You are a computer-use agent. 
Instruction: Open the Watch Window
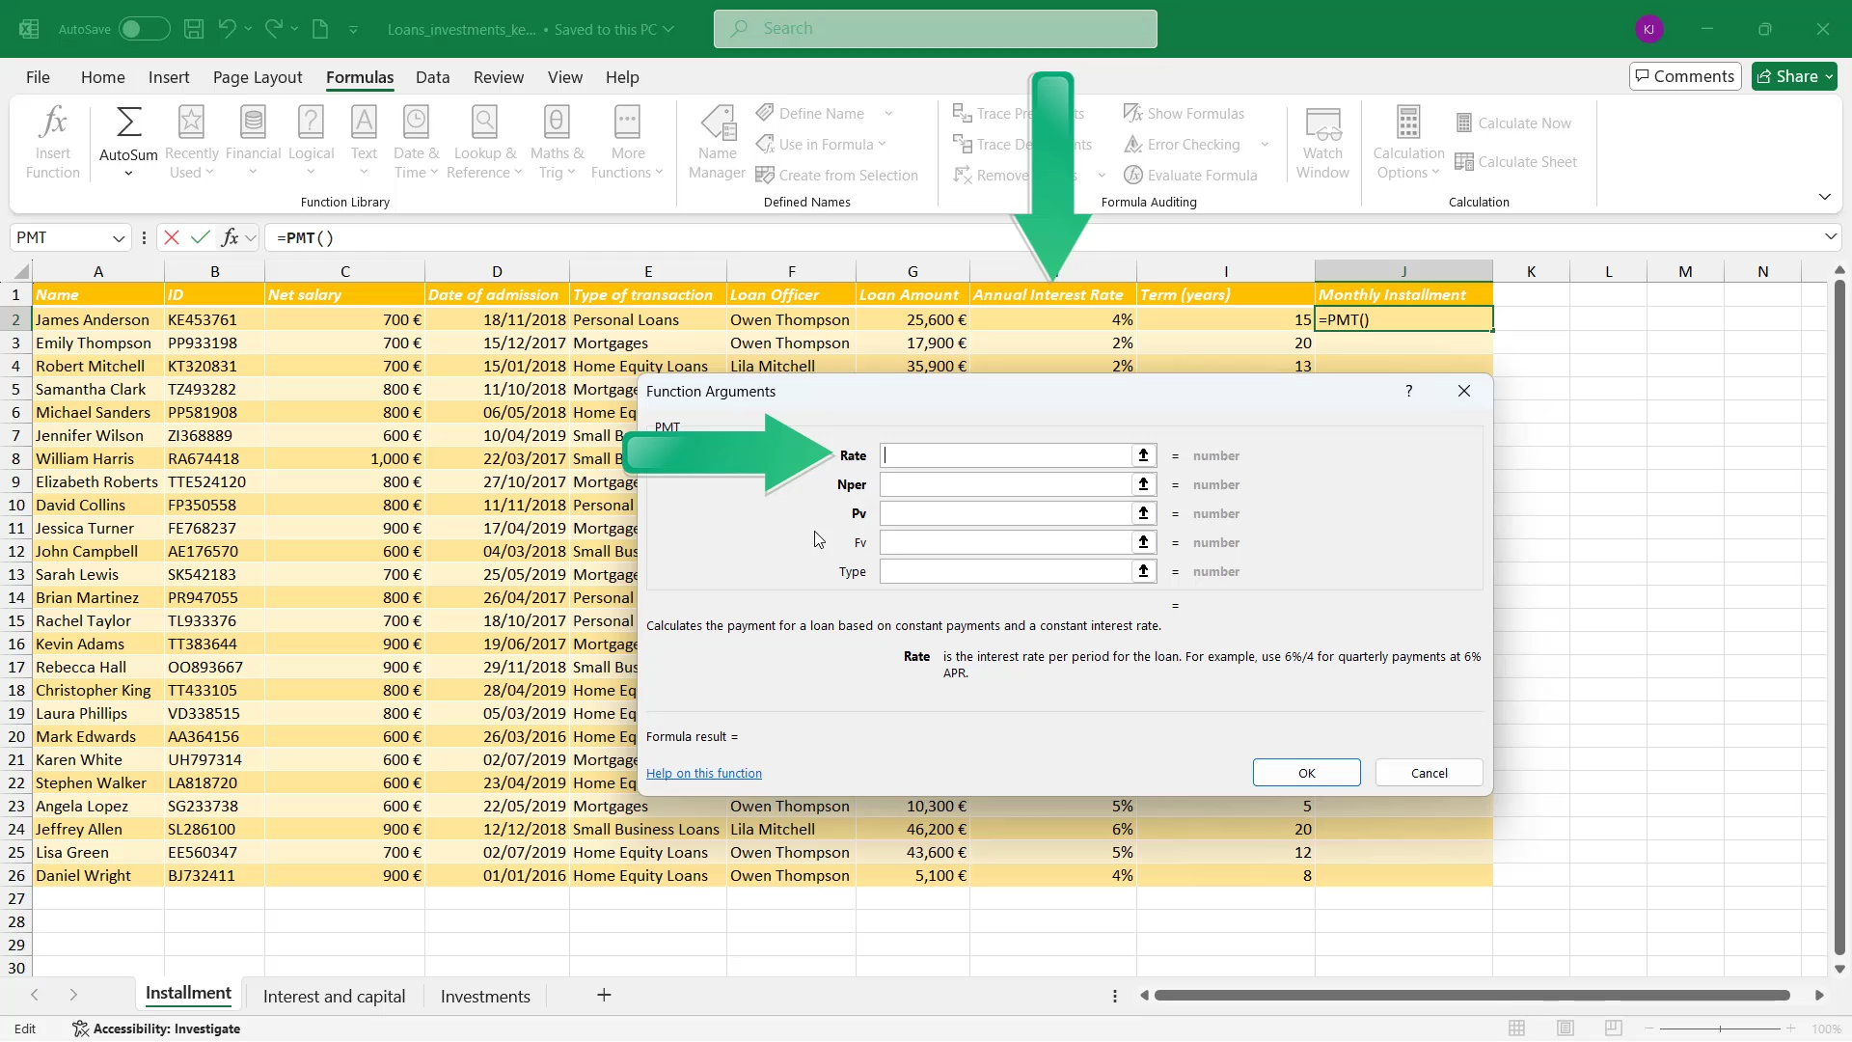[1322, 143]
